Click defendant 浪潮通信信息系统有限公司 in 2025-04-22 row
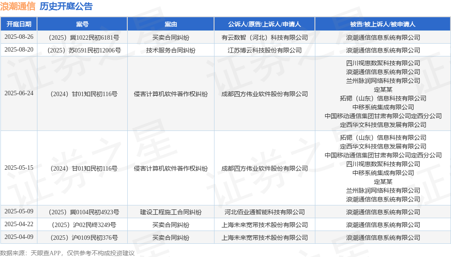Screen dimensions: 451x257 click(383, 225)
